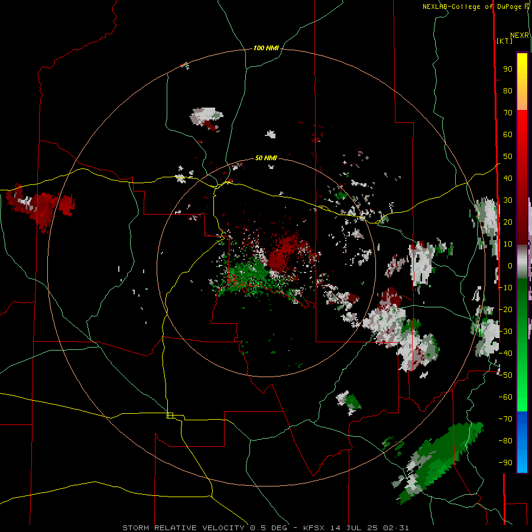Click the "50 NMI" range ring label
This screenshot has width=532, height=532.
click(266, 158)
